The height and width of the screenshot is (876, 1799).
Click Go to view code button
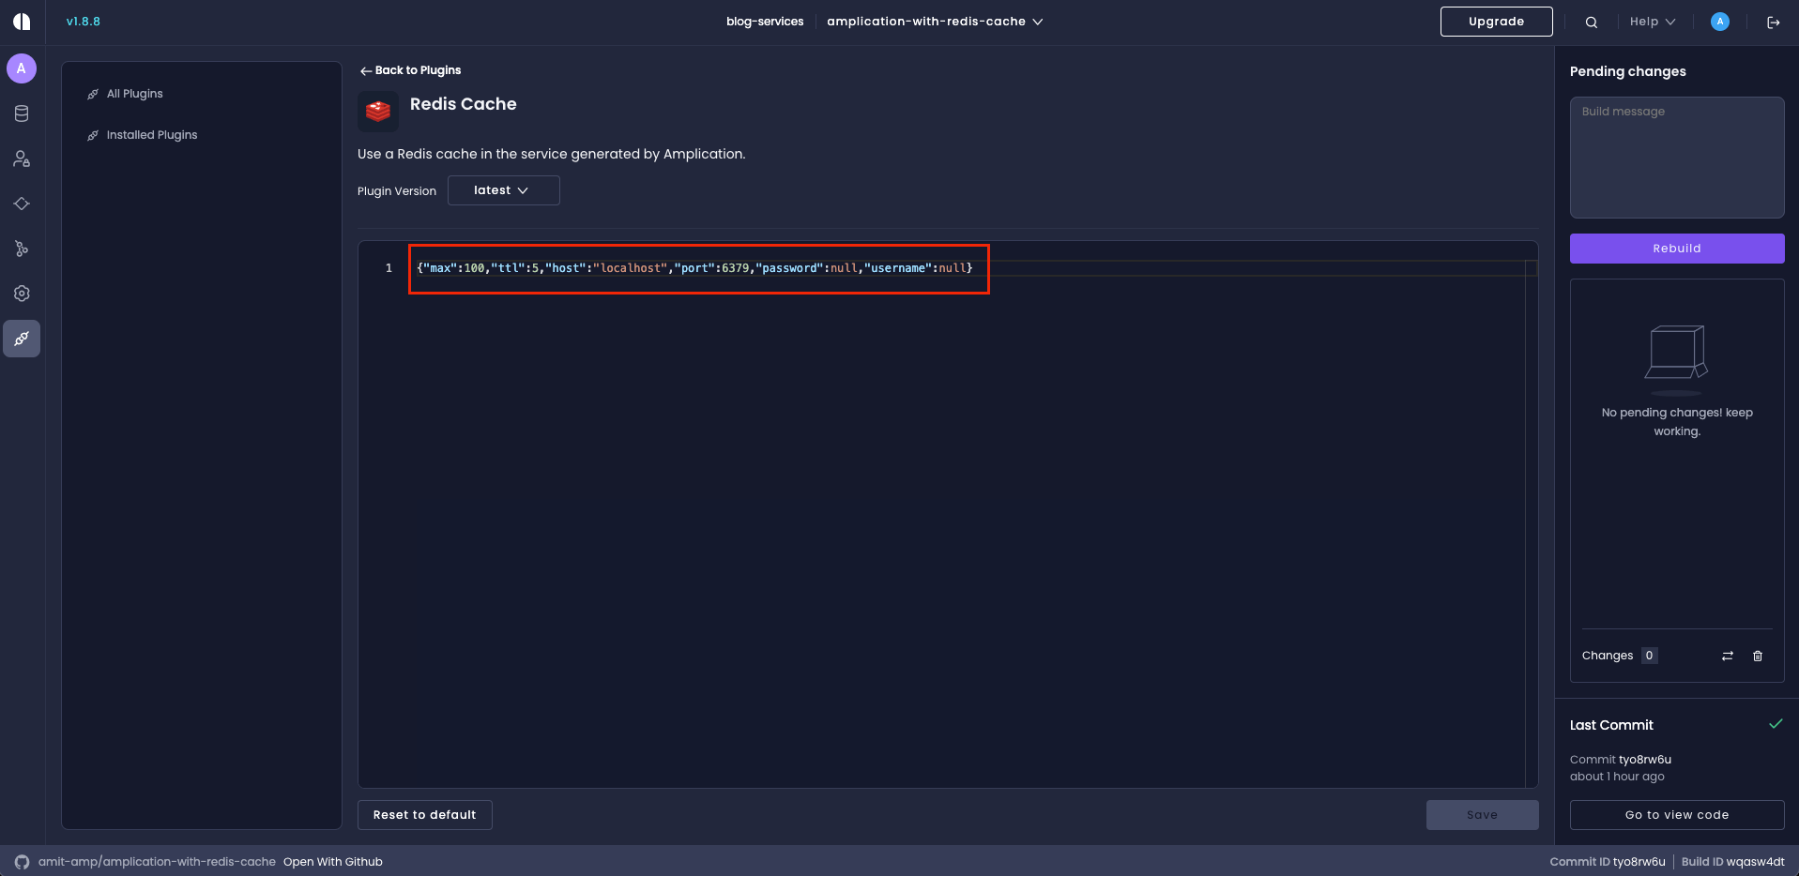[1676, 815]
